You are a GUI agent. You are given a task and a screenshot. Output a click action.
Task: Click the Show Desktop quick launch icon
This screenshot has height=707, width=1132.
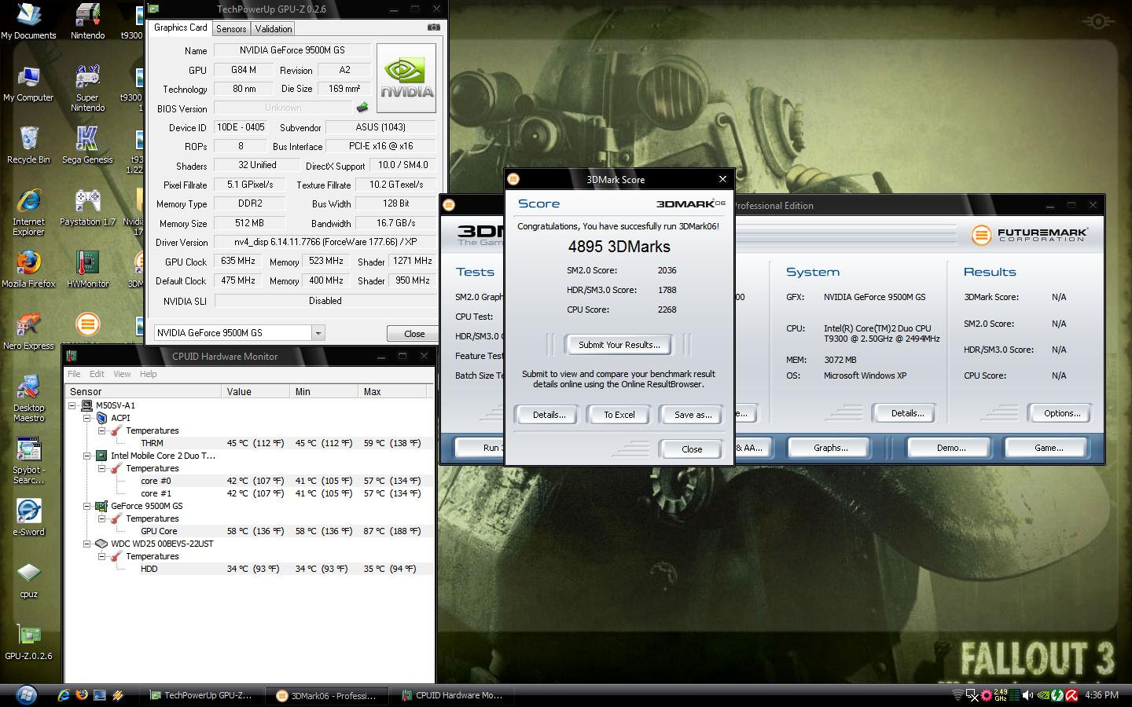click(100, 695)
